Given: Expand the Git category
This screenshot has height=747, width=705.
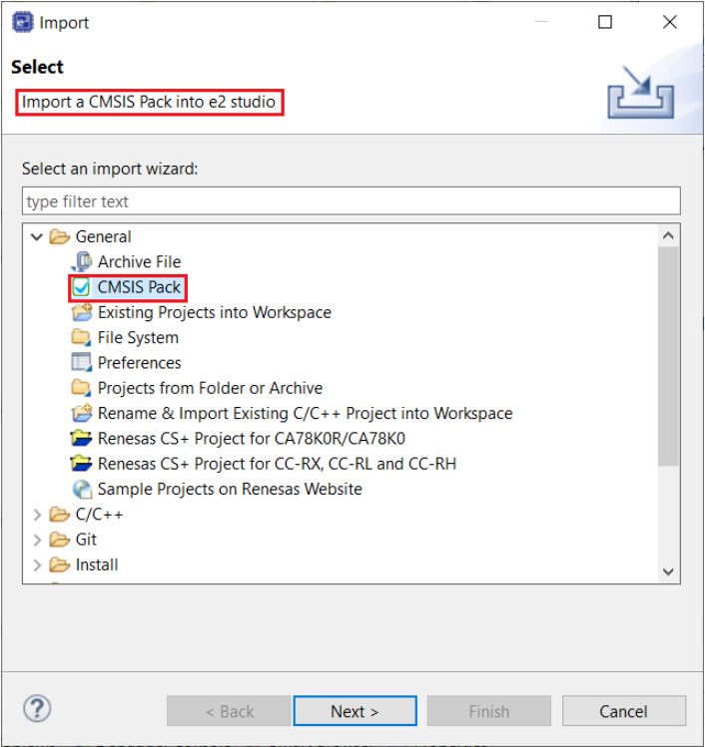Looking at the screenshot, I should click(37, 540).
